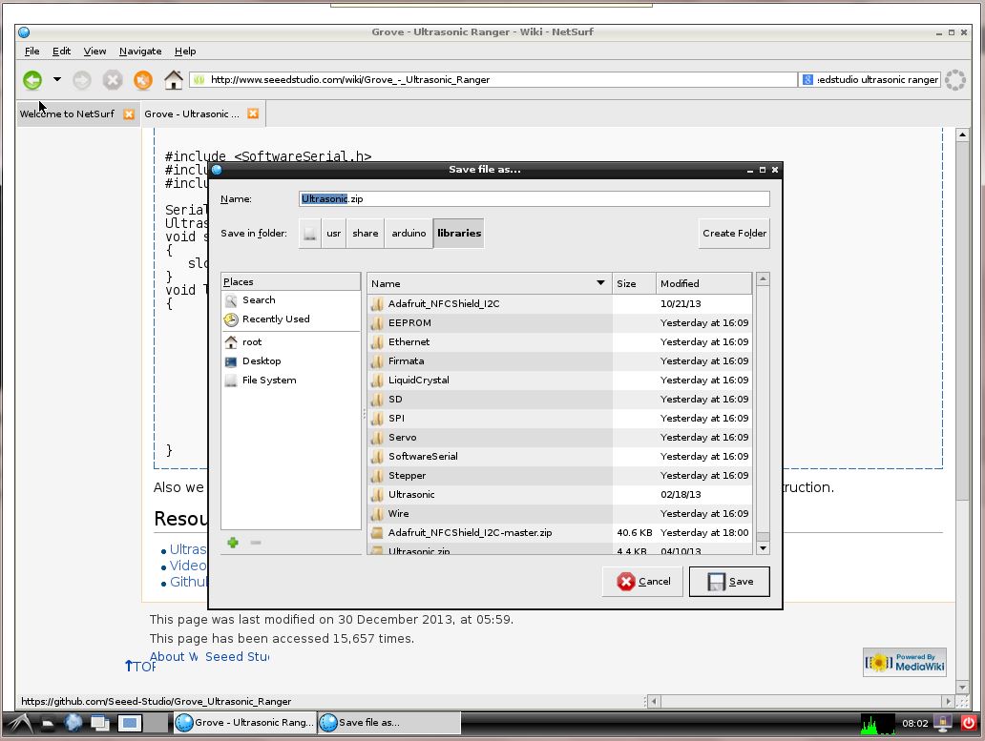Reload the page with the orange reload icon
Viewport: 985px width, 741px height.
coord(143,80)
